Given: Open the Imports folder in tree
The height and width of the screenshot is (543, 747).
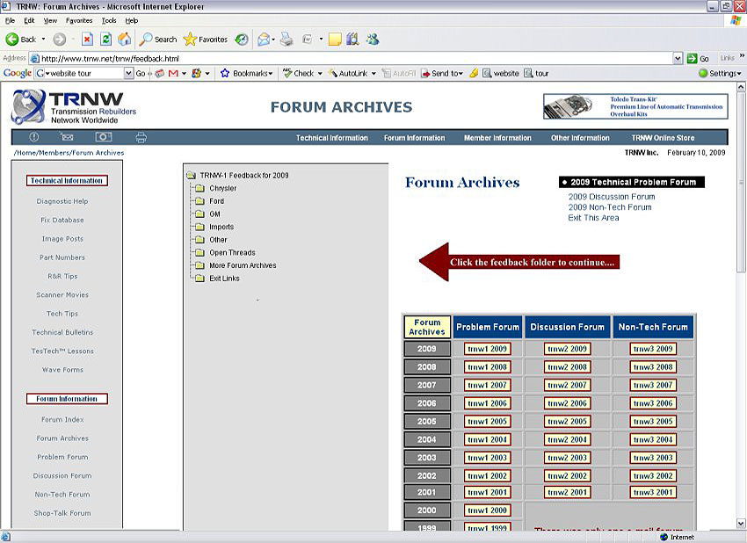Looking at the screenshot, I should pos(221,227).
